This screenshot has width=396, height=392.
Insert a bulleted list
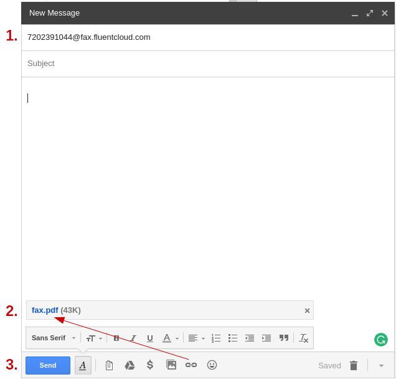[x=233, y=338]
